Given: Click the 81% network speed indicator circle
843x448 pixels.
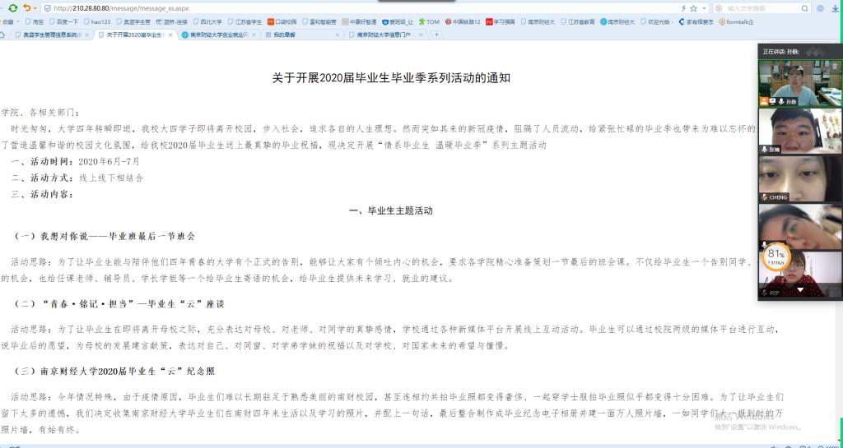Looking at the screenshot, I should pyautogui.click(x=775, y=256).
